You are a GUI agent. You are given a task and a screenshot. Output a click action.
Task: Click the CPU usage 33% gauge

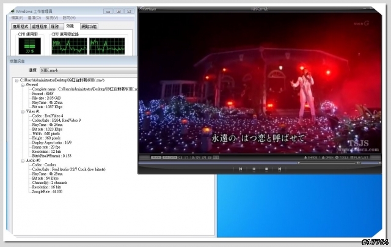[30, 46]
